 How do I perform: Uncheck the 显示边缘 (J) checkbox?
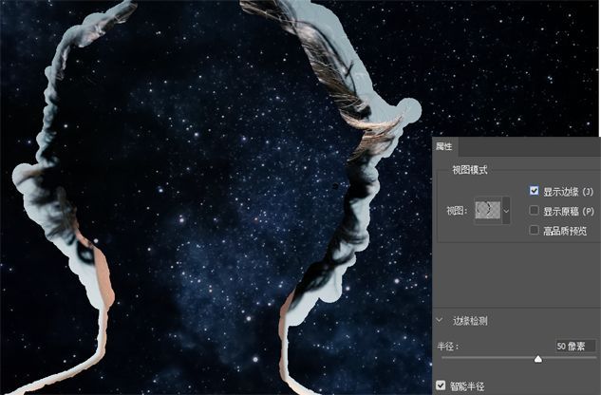pyautogui.click(x=534, y=191)
